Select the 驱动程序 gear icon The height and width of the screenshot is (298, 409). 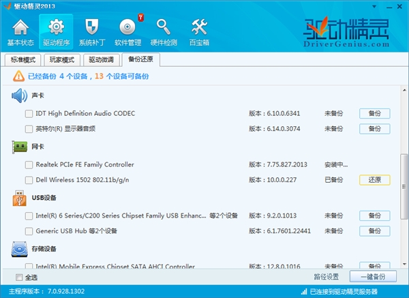(x=56, y=27)
